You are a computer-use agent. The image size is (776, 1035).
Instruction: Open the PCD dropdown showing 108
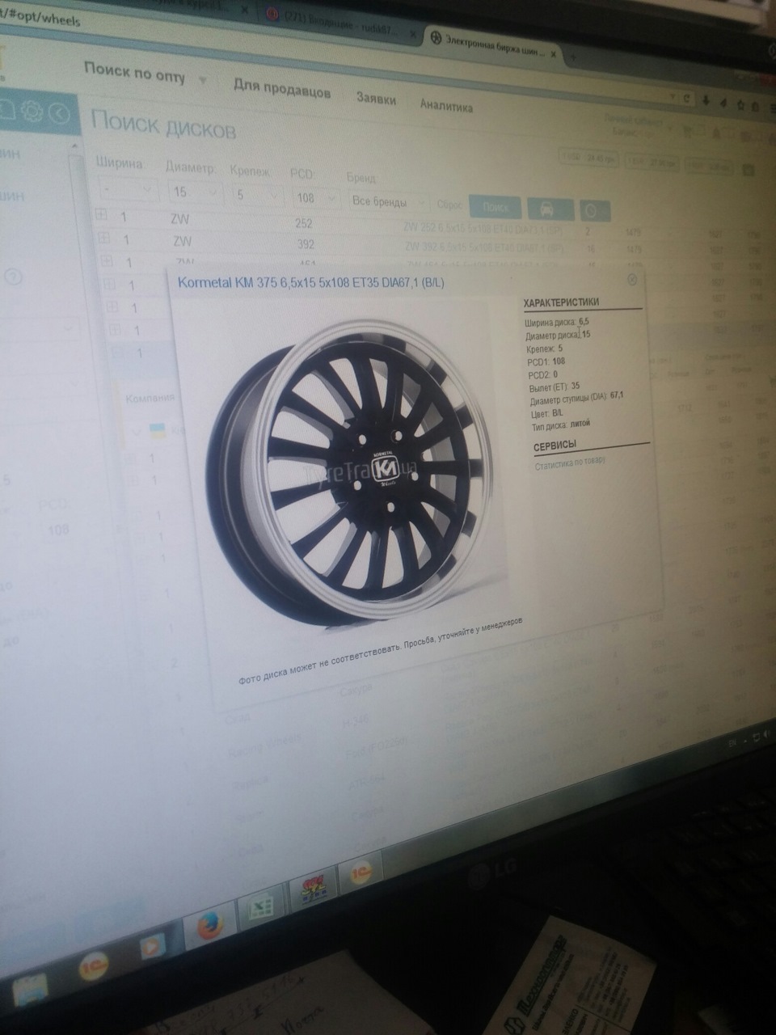click(317, 198)
